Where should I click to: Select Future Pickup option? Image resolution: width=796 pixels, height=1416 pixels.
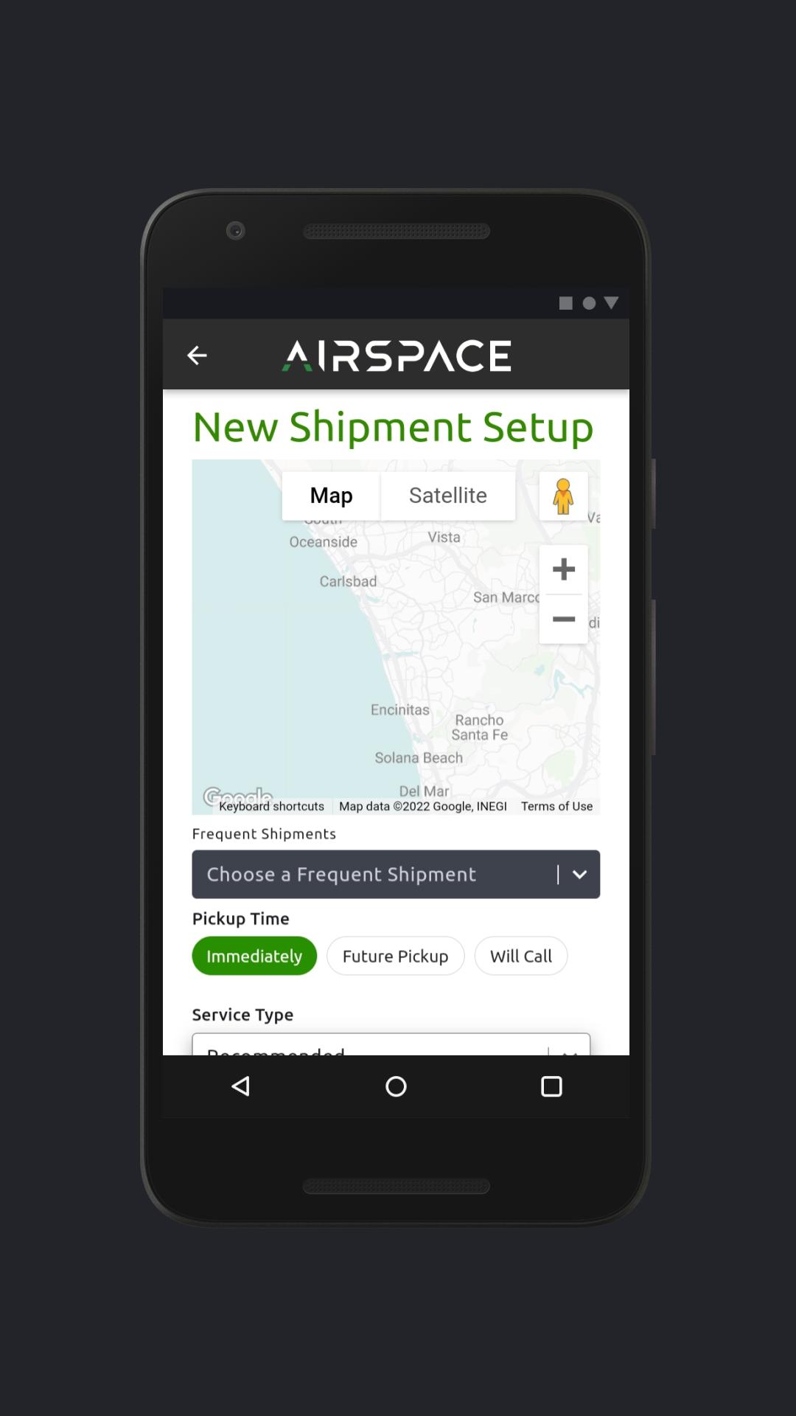[396, 956]
